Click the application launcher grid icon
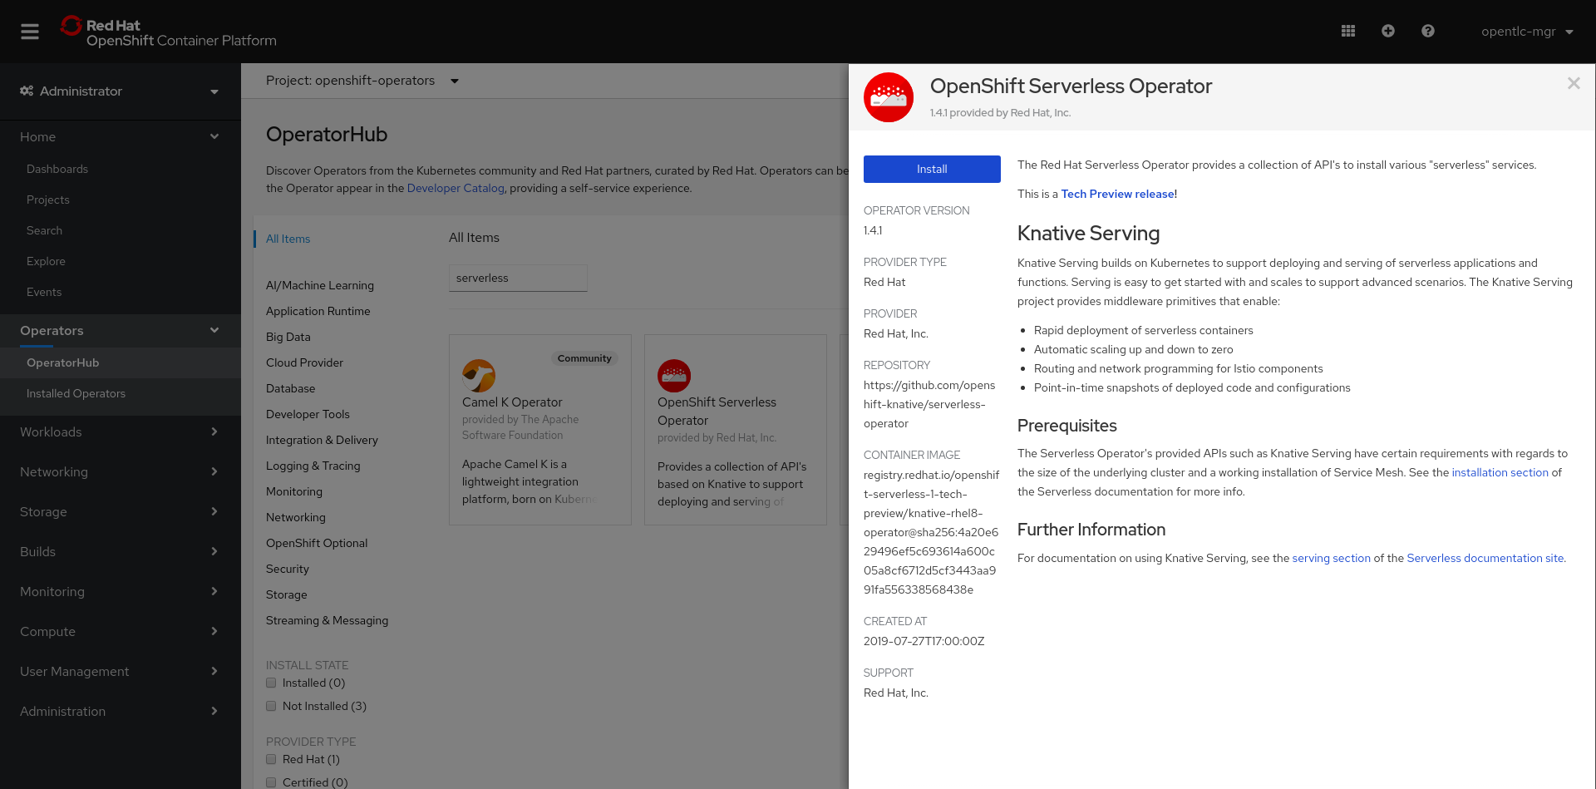The image size is (1596, 789). [1348, 31]
